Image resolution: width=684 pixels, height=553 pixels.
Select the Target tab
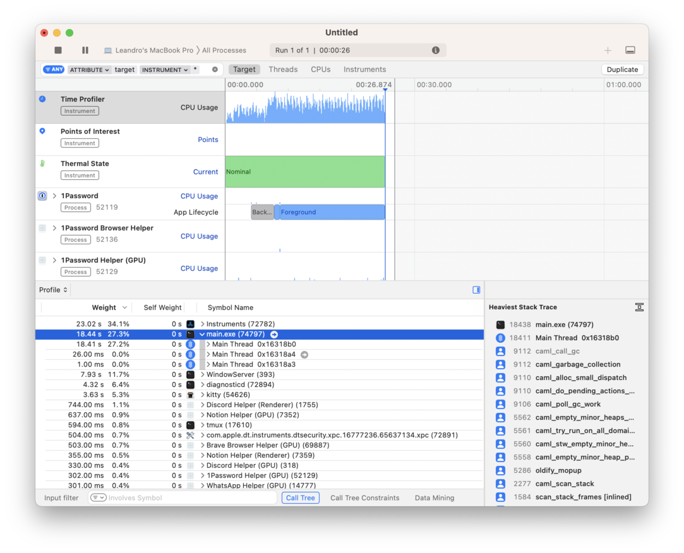pyautogui.click(x=244, y=69)
